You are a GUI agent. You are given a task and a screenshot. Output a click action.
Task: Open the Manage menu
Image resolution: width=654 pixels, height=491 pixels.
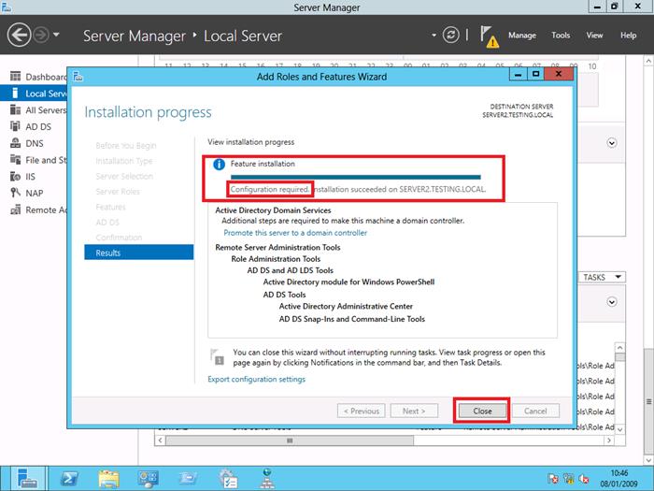tap(521, 36)
